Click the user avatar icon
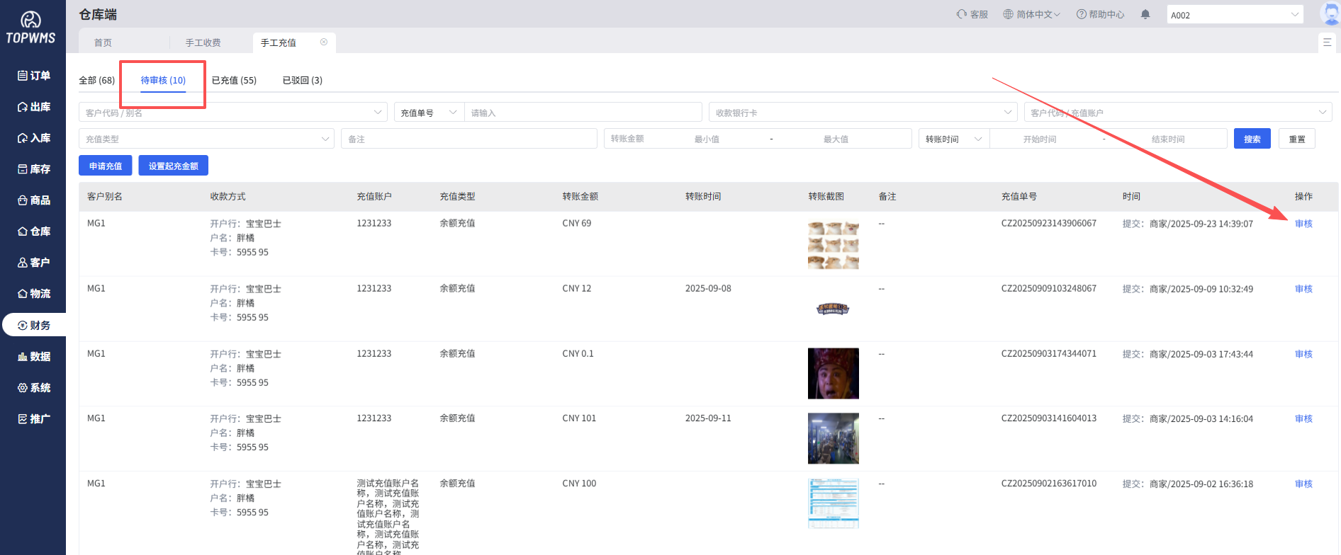This screenshot has height=555, width=1341. 1330,14
